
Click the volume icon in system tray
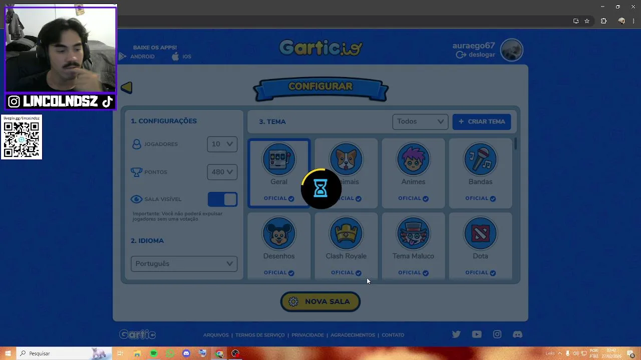575,353
